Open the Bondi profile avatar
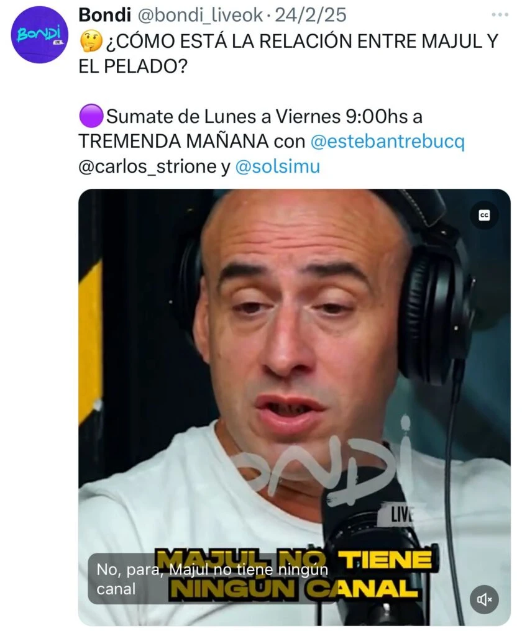 [39, 35]
